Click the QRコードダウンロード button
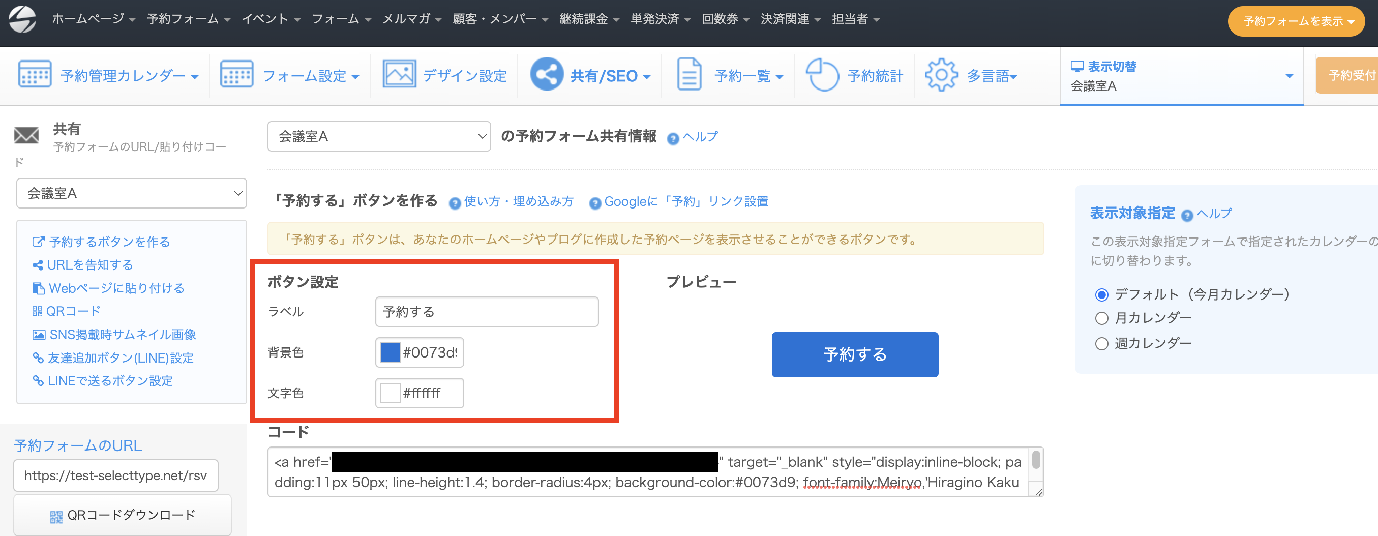Image resolution: width=1378 pixels, height=536 pixels. point(123,515)
